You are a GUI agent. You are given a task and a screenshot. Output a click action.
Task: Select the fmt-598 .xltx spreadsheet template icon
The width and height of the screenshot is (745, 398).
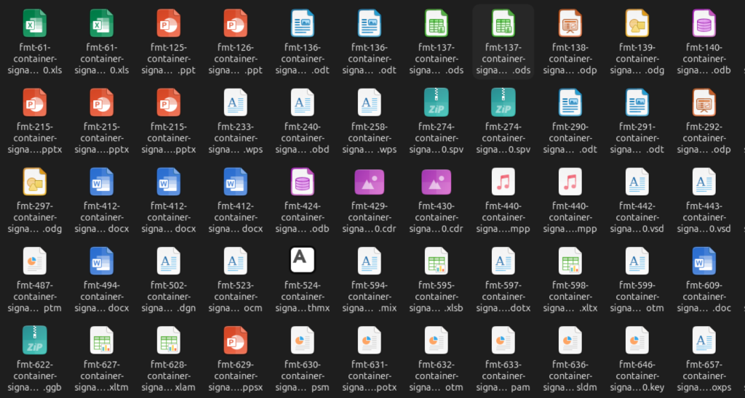pos(570,261)
